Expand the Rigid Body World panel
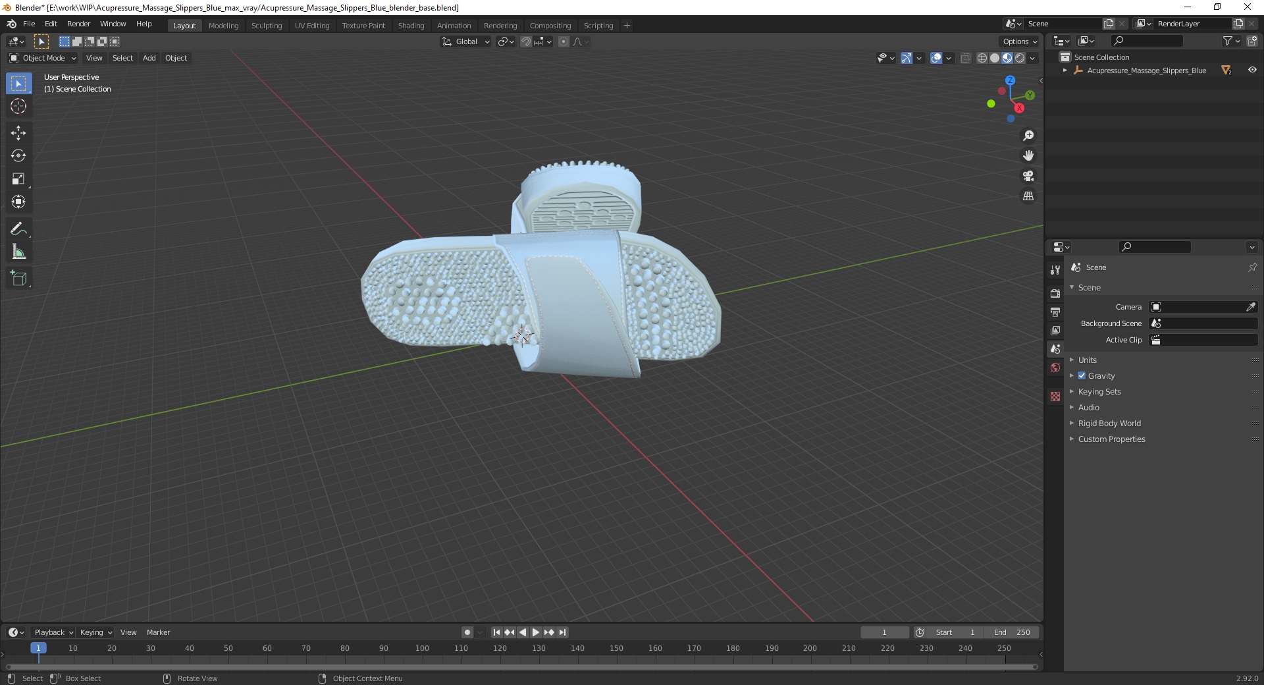 pos(1109,423)
